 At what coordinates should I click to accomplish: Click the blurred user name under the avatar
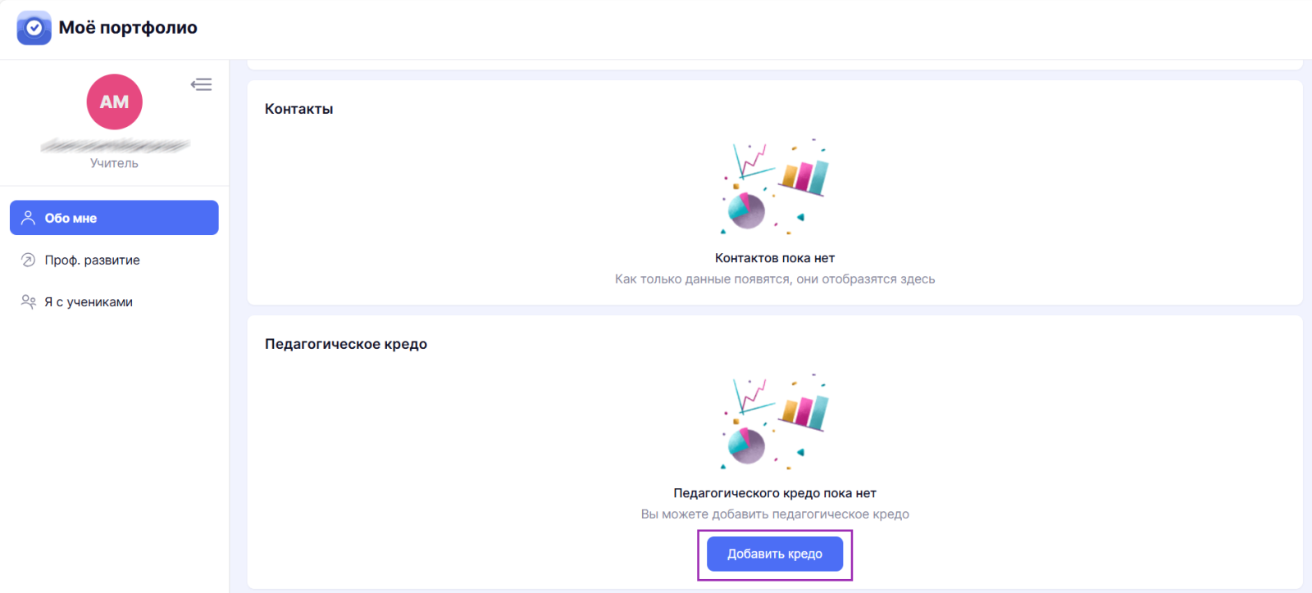[x=115, y=146]
